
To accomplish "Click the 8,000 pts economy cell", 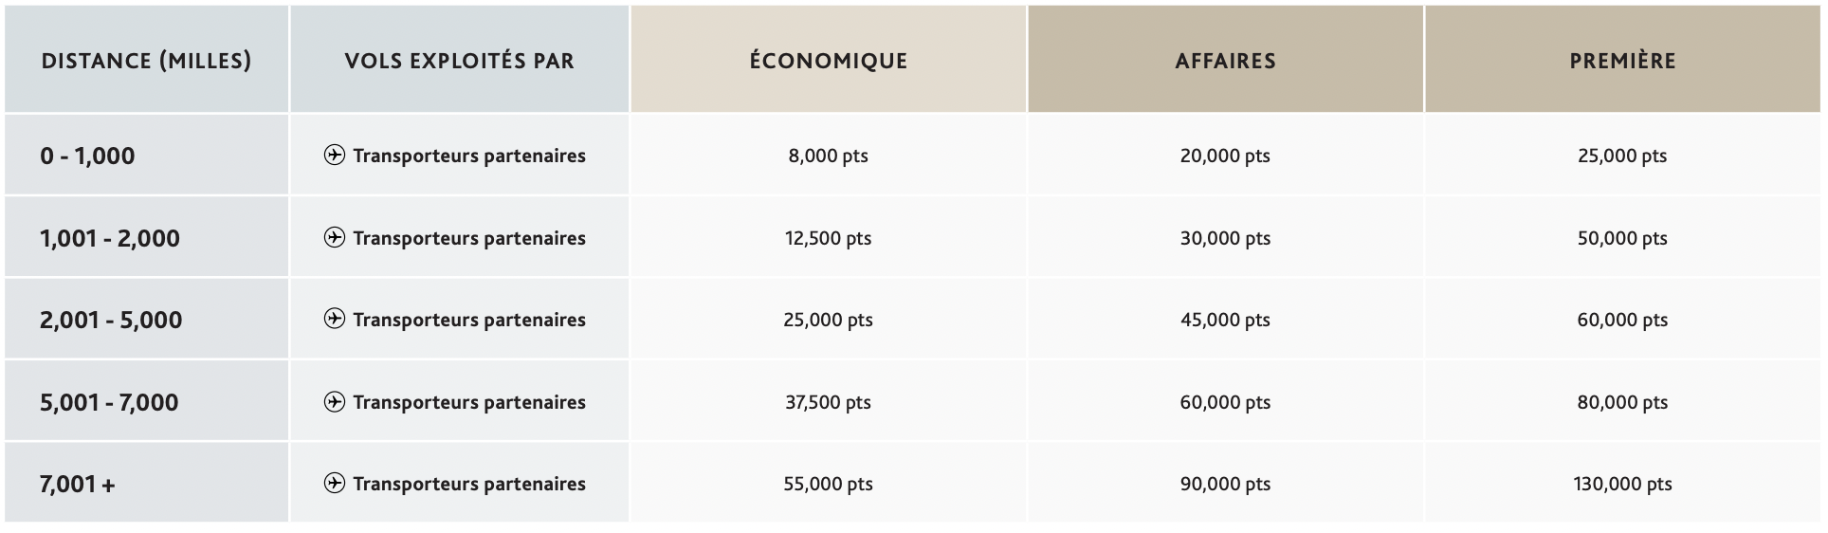I will [829, 156].
